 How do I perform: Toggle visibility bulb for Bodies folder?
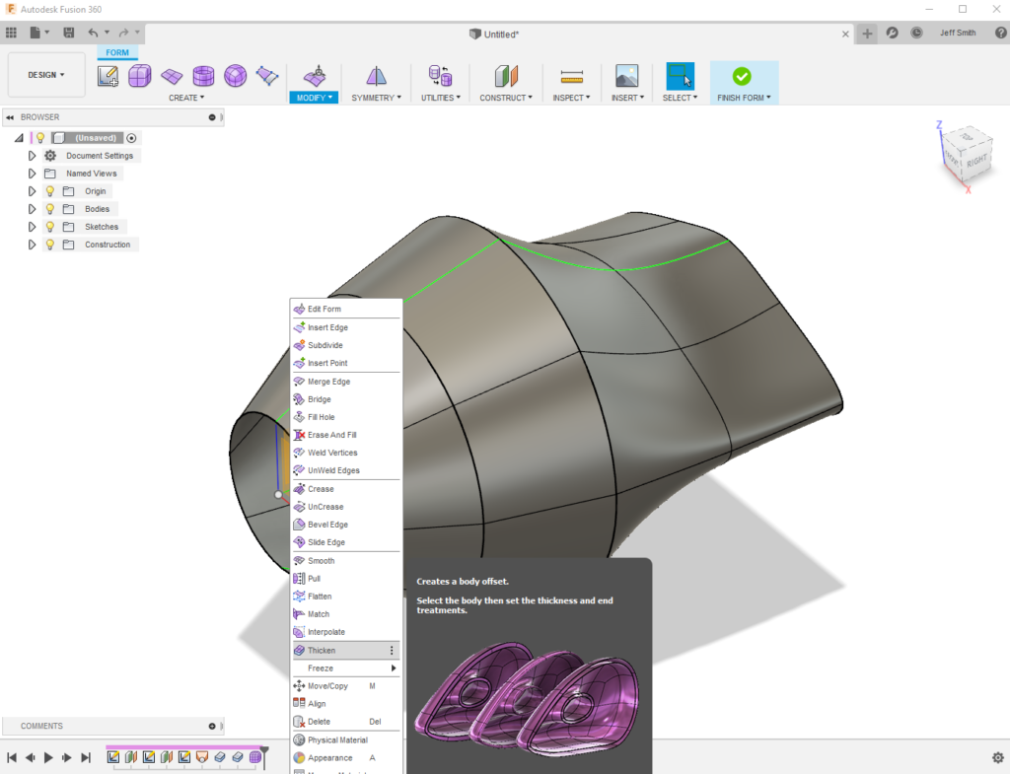tap(50, 209)
